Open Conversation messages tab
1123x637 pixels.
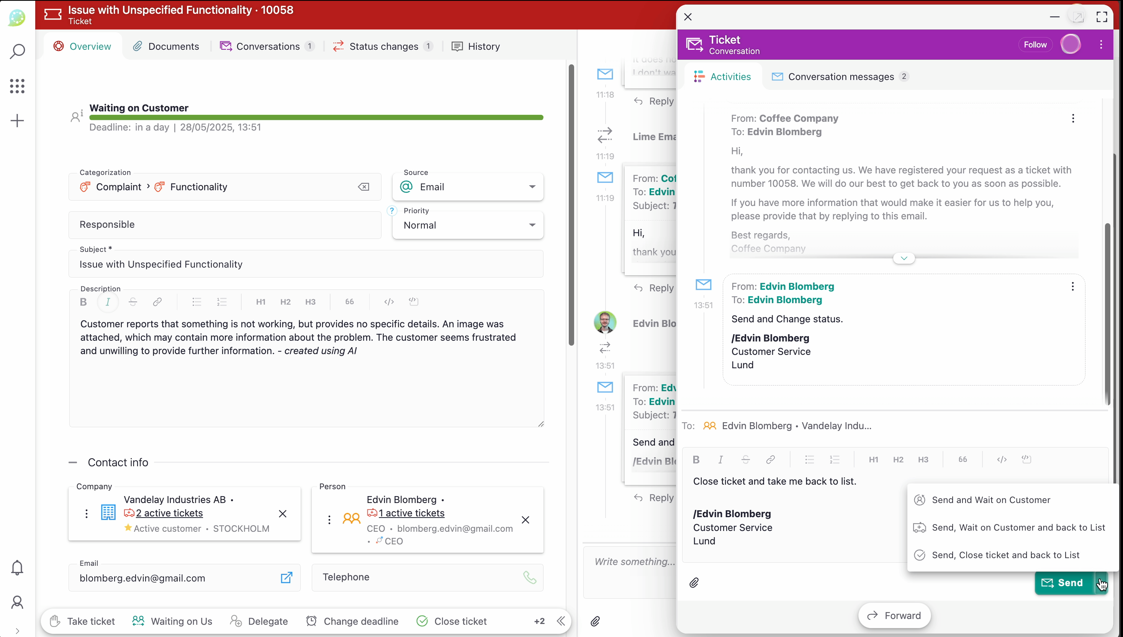tap(840, 77)
